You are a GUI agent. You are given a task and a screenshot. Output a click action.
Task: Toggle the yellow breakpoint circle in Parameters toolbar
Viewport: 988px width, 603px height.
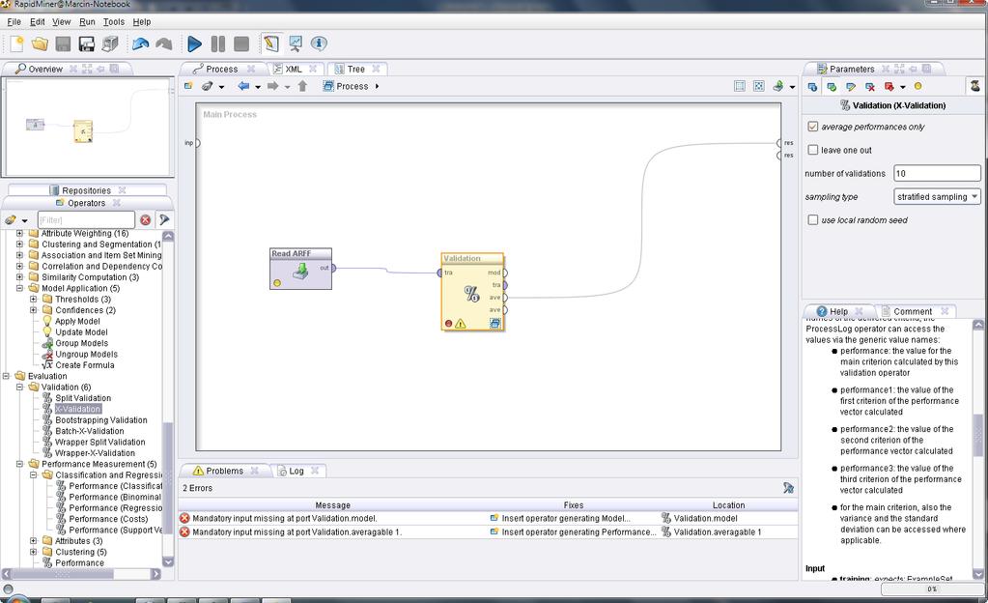pos(918,86)
